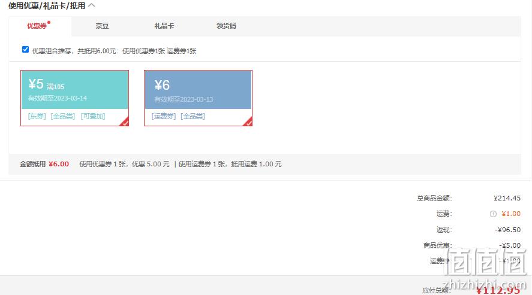Click the 金额抵用 ¥6.00 amount
The height and width of the screenshot is (295, 532).
59,164
